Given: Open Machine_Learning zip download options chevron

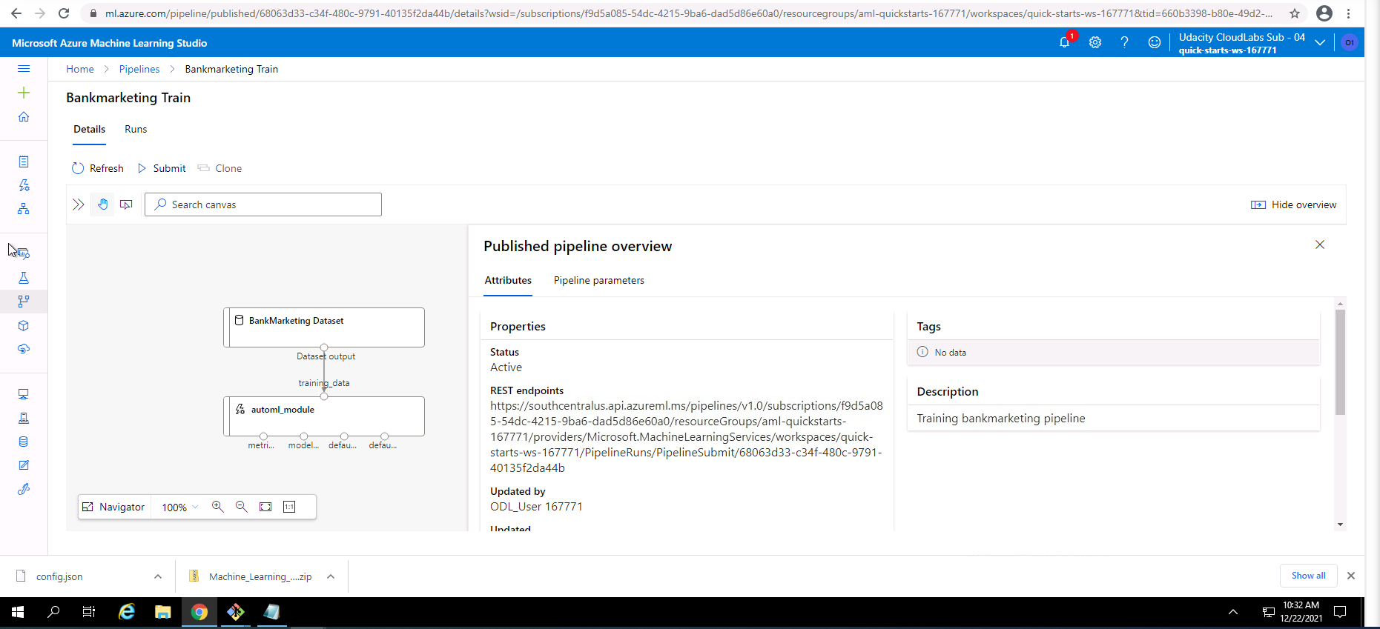Looking at the screenshot, I should click(x=331, y=576).
